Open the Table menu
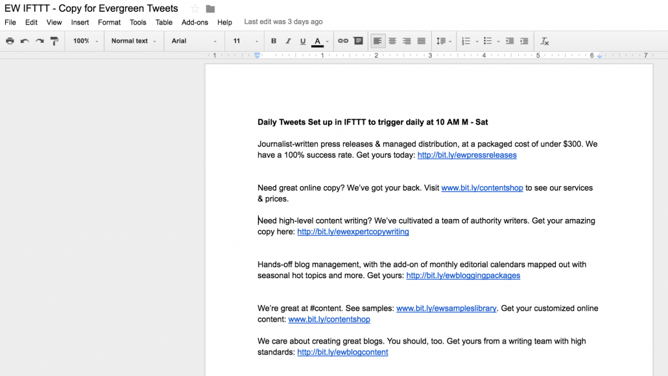 163,22
